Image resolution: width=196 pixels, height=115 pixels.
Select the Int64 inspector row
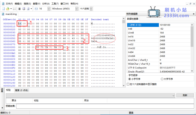(x=159, y=52)
